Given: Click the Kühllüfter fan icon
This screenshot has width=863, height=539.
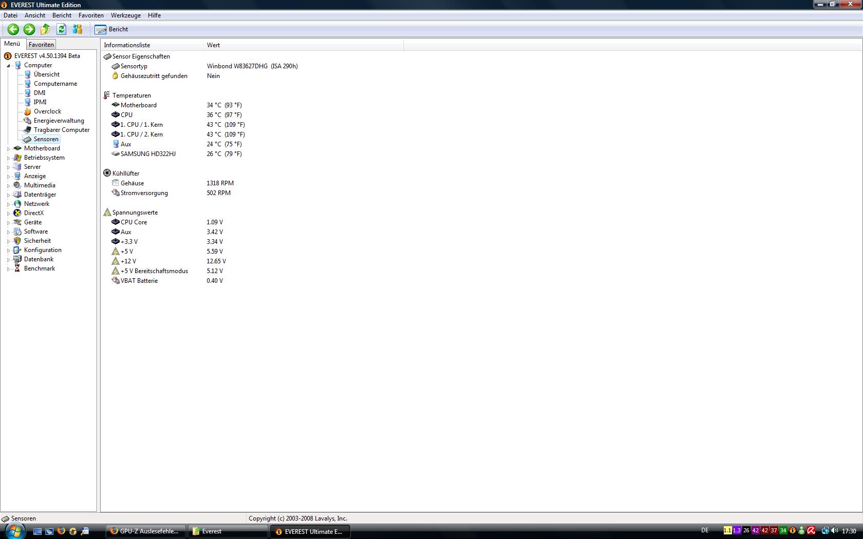Looking at the screenshot, I should click(x=107, y=174).
